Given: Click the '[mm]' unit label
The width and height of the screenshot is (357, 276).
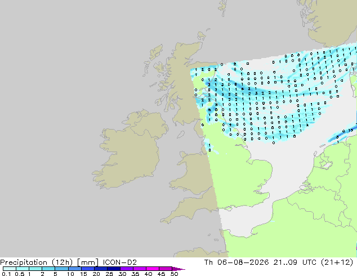Looking at the screenshot, I should pos(88,262).
